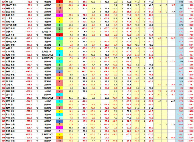Click name 田中 恭平
194x142 pixels.
pos(10,121)
